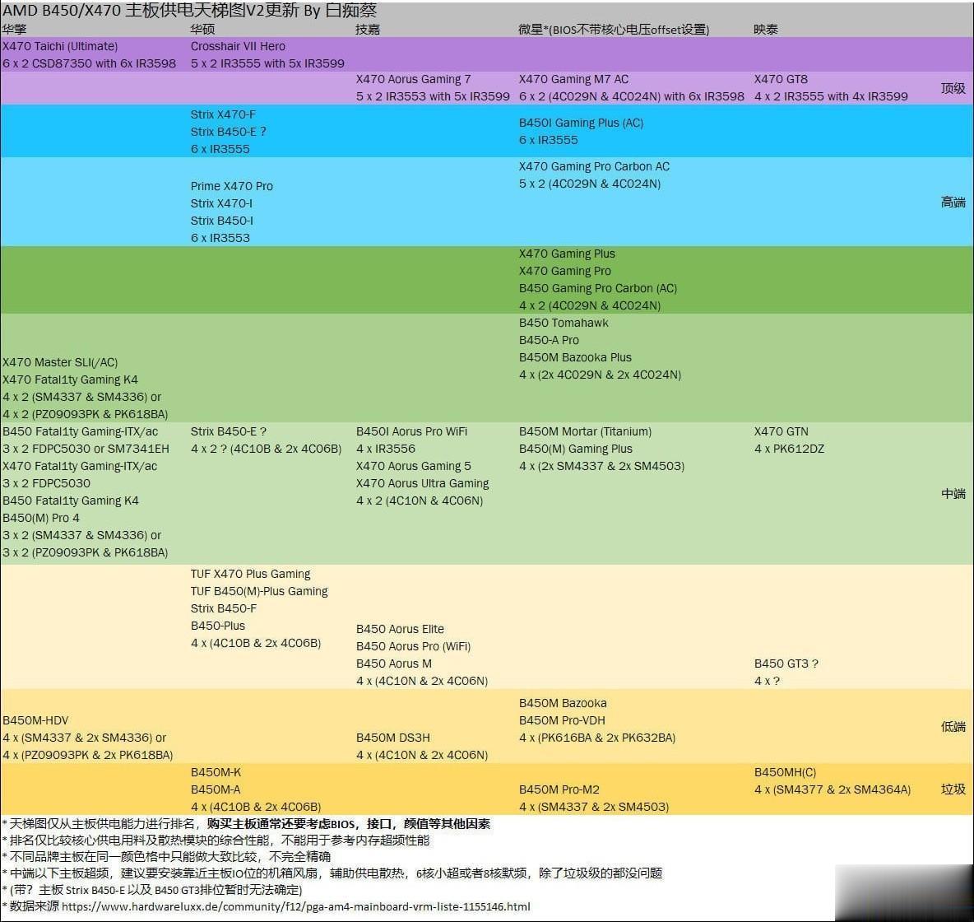Click the Strix B450-I entry
This screenshot has height=922, width=974.
point(222,221)
